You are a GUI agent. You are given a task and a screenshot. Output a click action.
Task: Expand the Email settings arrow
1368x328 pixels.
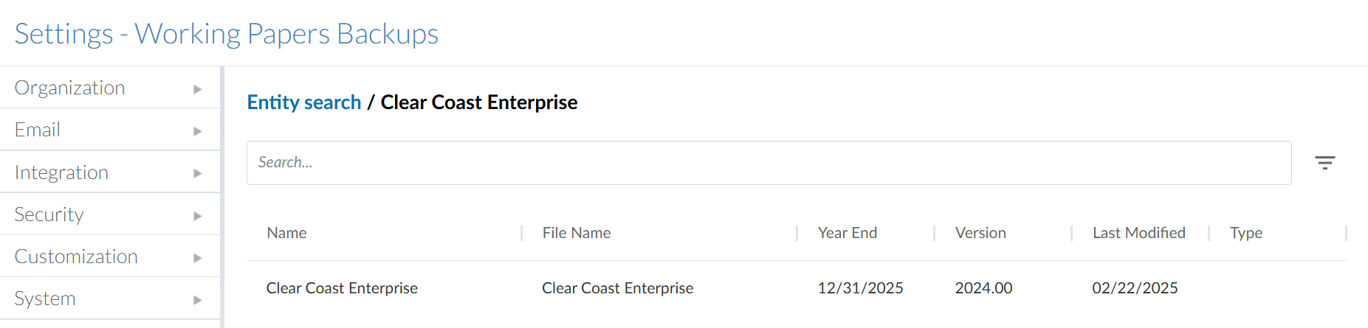click(197, 131)
